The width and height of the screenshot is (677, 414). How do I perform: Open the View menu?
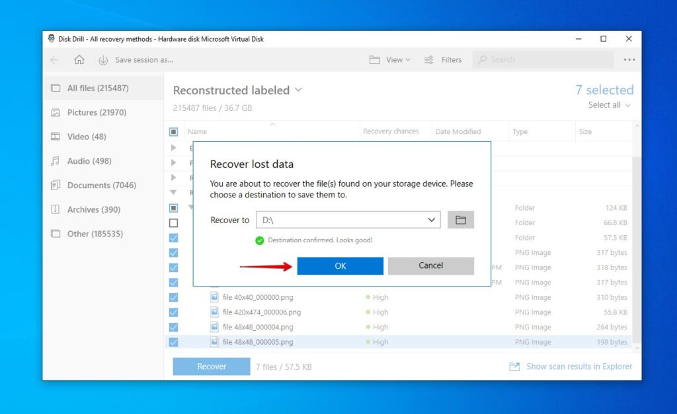390,59
